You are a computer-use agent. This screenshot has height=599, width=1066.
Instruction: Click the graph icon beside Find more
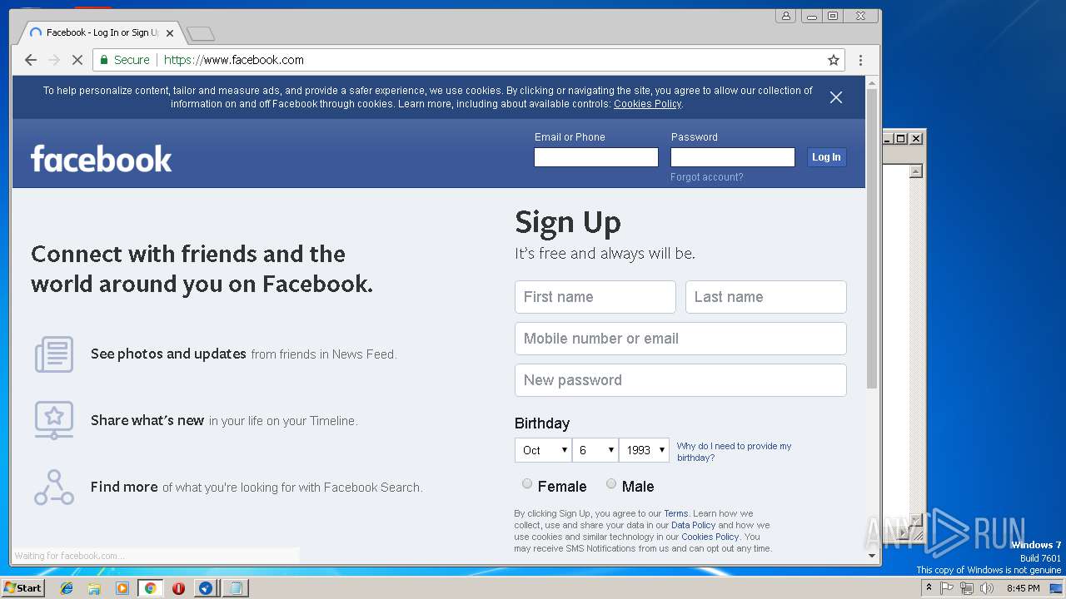pyautogui.click(x=54, y=488)
